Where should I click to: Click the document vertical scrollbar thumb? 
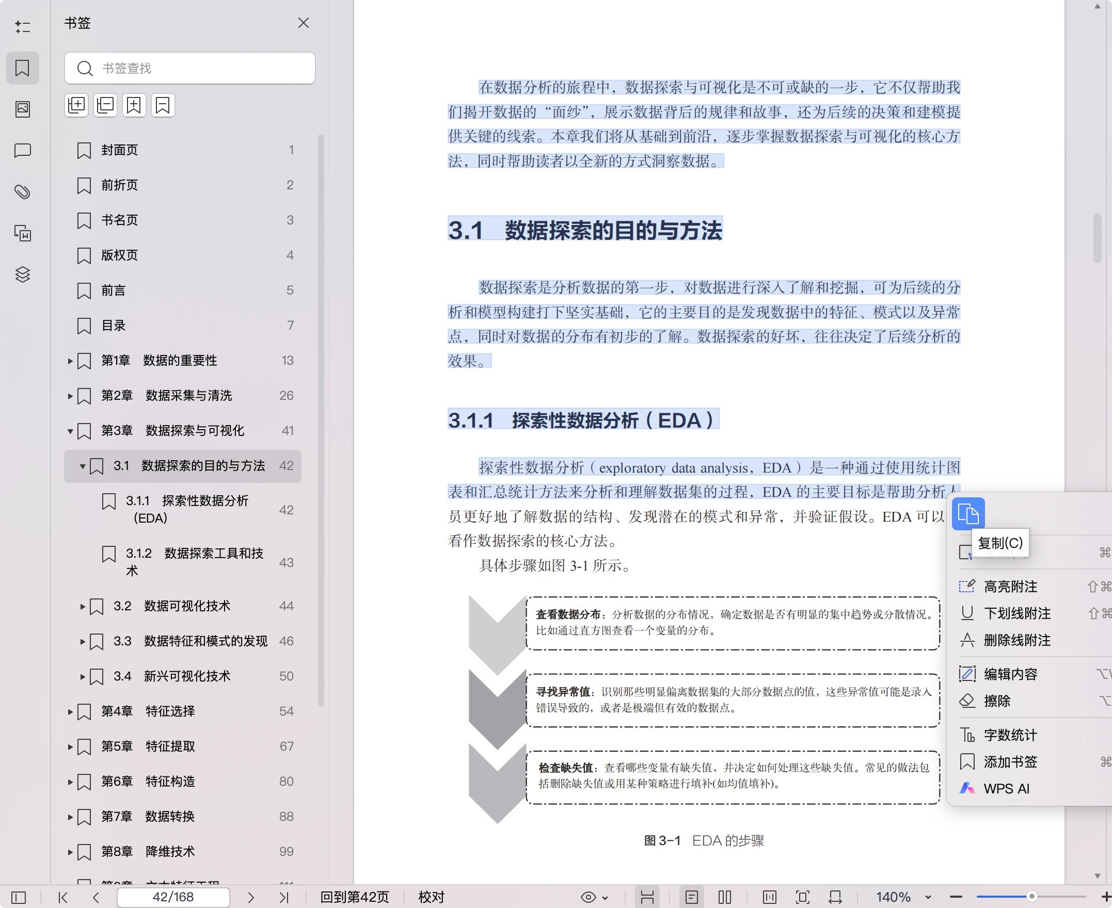tap(1098, 238)
